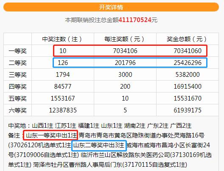Viewport: 224px width, 171px height.
Task: Click 福建1注 in the winning regions
Action: tap(89, 126)
